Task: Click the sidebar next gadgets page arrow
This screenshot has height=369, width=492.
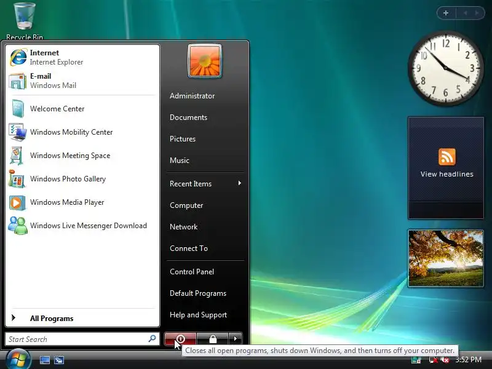Action: (477, 13)
